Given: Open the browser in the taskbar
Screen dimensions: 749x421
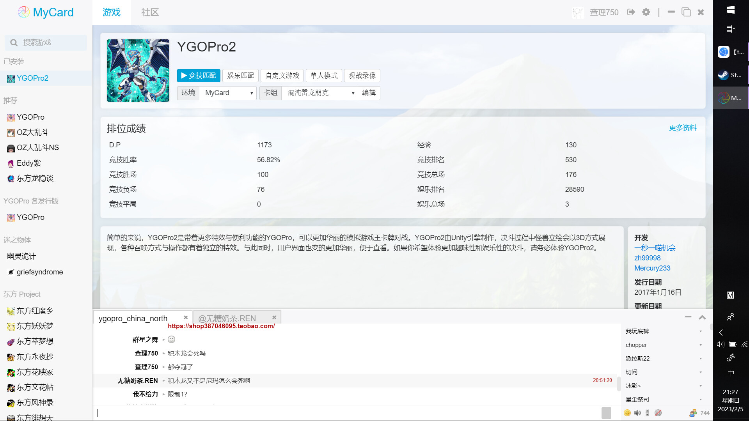Looking at the screenshot, I should click(x=731, y=52).
